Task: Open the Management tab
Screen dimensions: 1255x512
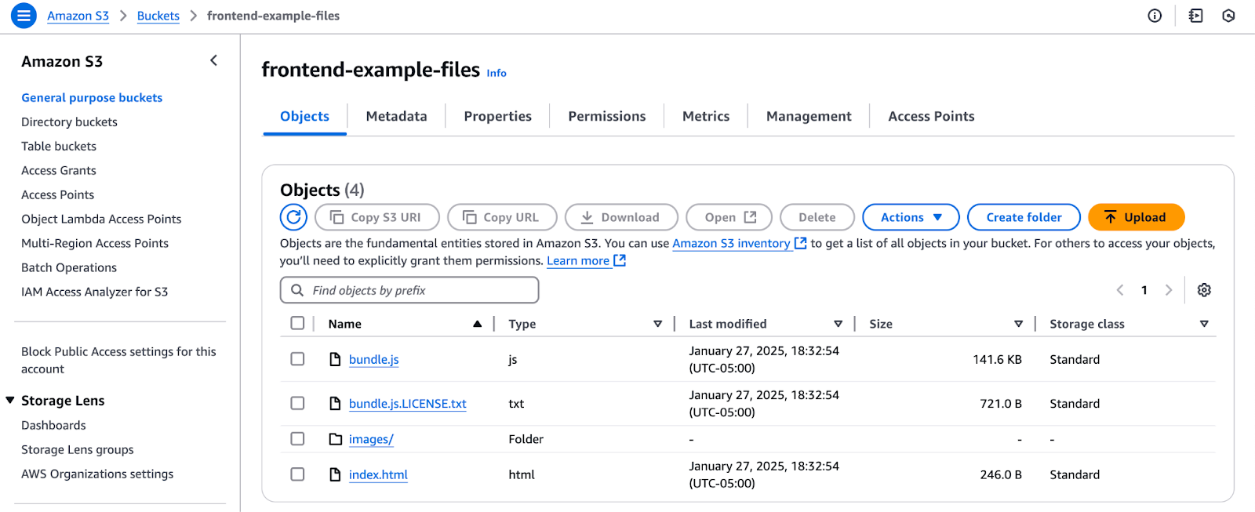Action: (x=809, y=116)
